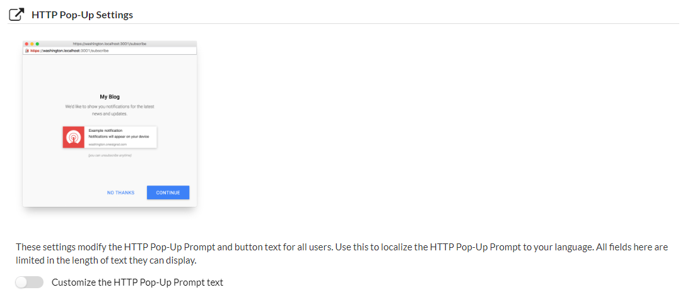Click the 'Customize the HTTP Pop-Up Prompt text' label
The height and width of the screenshot is (297, 690).
point(137,282)
